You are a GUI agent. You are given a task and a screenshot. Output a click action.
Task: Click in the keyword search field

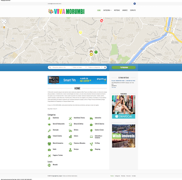[61, 67]
